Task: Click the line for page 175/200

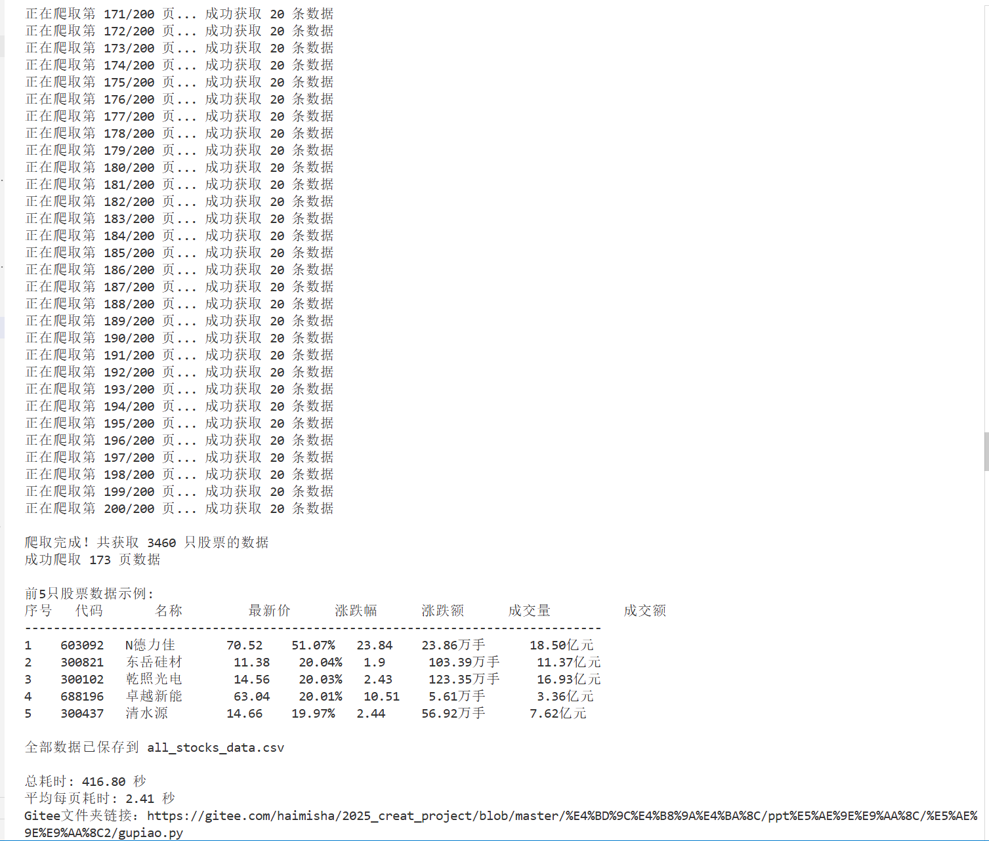Action: point(179,82)
